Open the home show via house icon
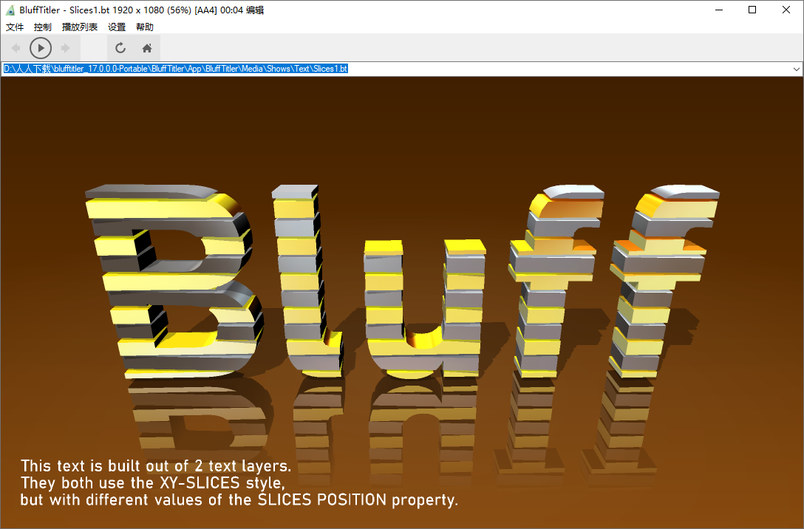The image size is (804, 529). (146, 47)
